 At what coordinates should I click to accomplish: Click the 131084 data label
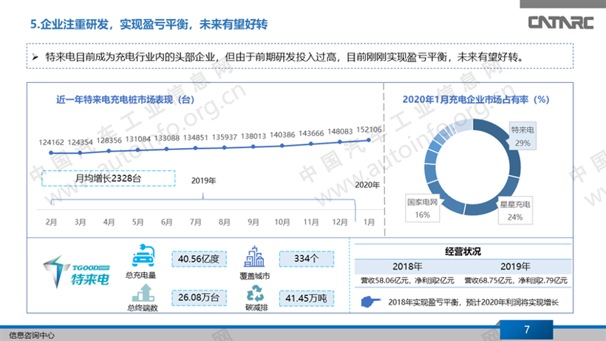click(138, 139)
